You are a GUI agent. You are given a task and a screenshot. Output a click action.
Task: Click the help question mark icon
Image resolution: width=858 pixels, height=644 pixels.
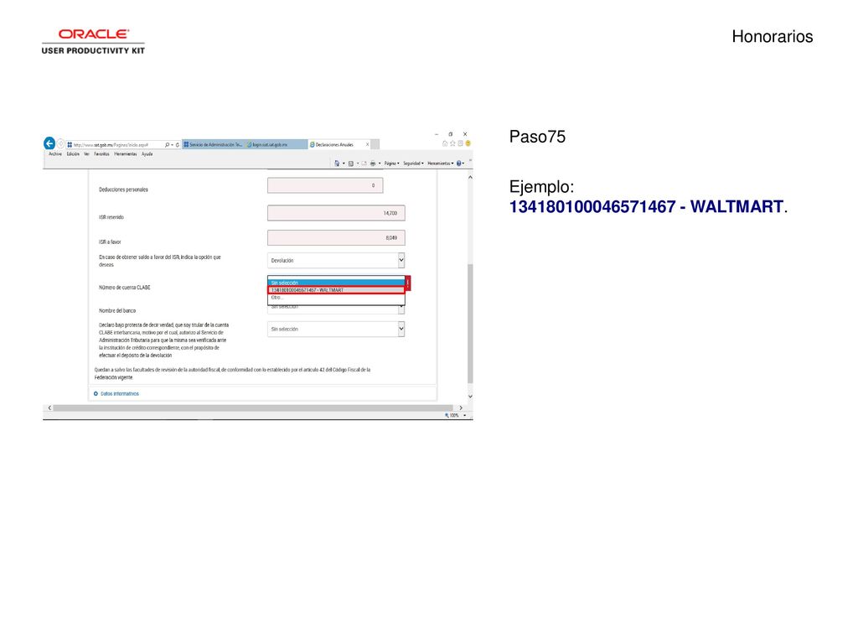point(459,164)
